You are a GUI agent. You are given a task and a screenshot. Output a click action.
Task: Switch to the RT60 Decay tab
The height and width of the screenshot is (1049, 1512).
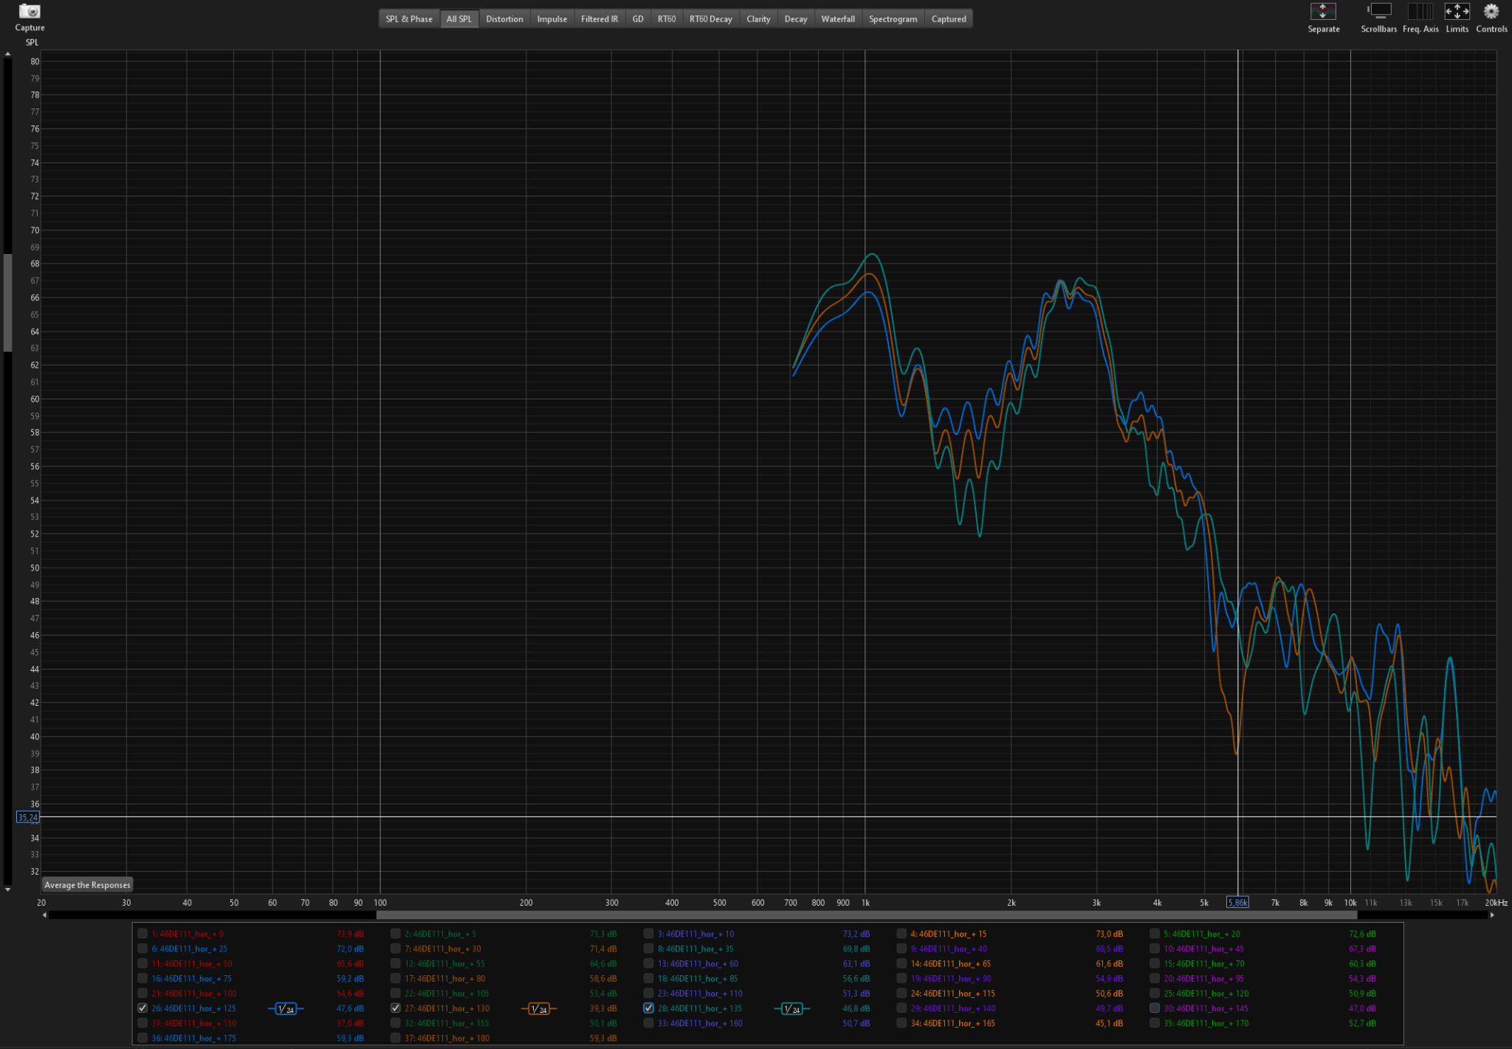click(710, 19)
